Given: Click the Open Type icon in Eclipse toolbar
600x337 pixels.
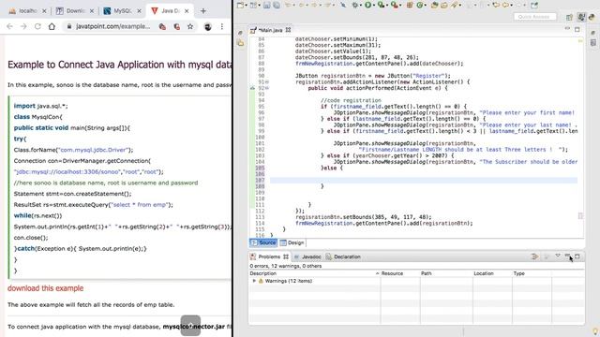Looking at the screenshot, I should [x=435, y=5].
